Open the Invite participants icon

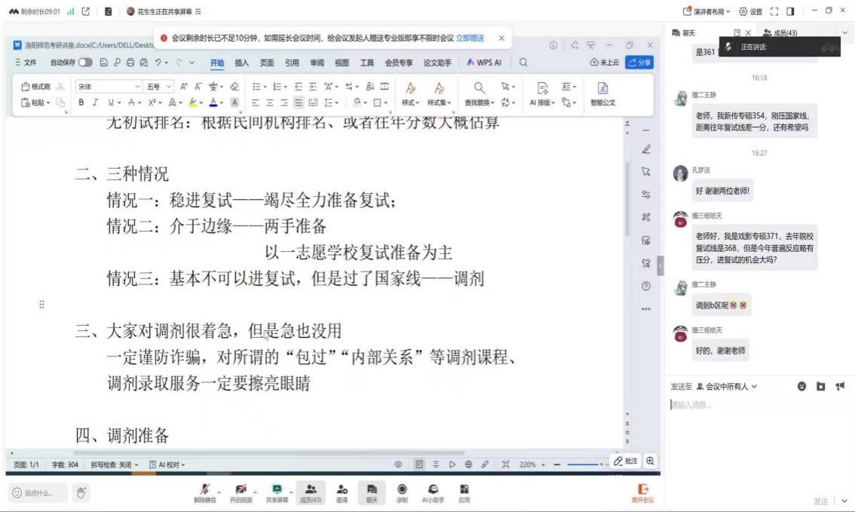[x=342, y=491]
